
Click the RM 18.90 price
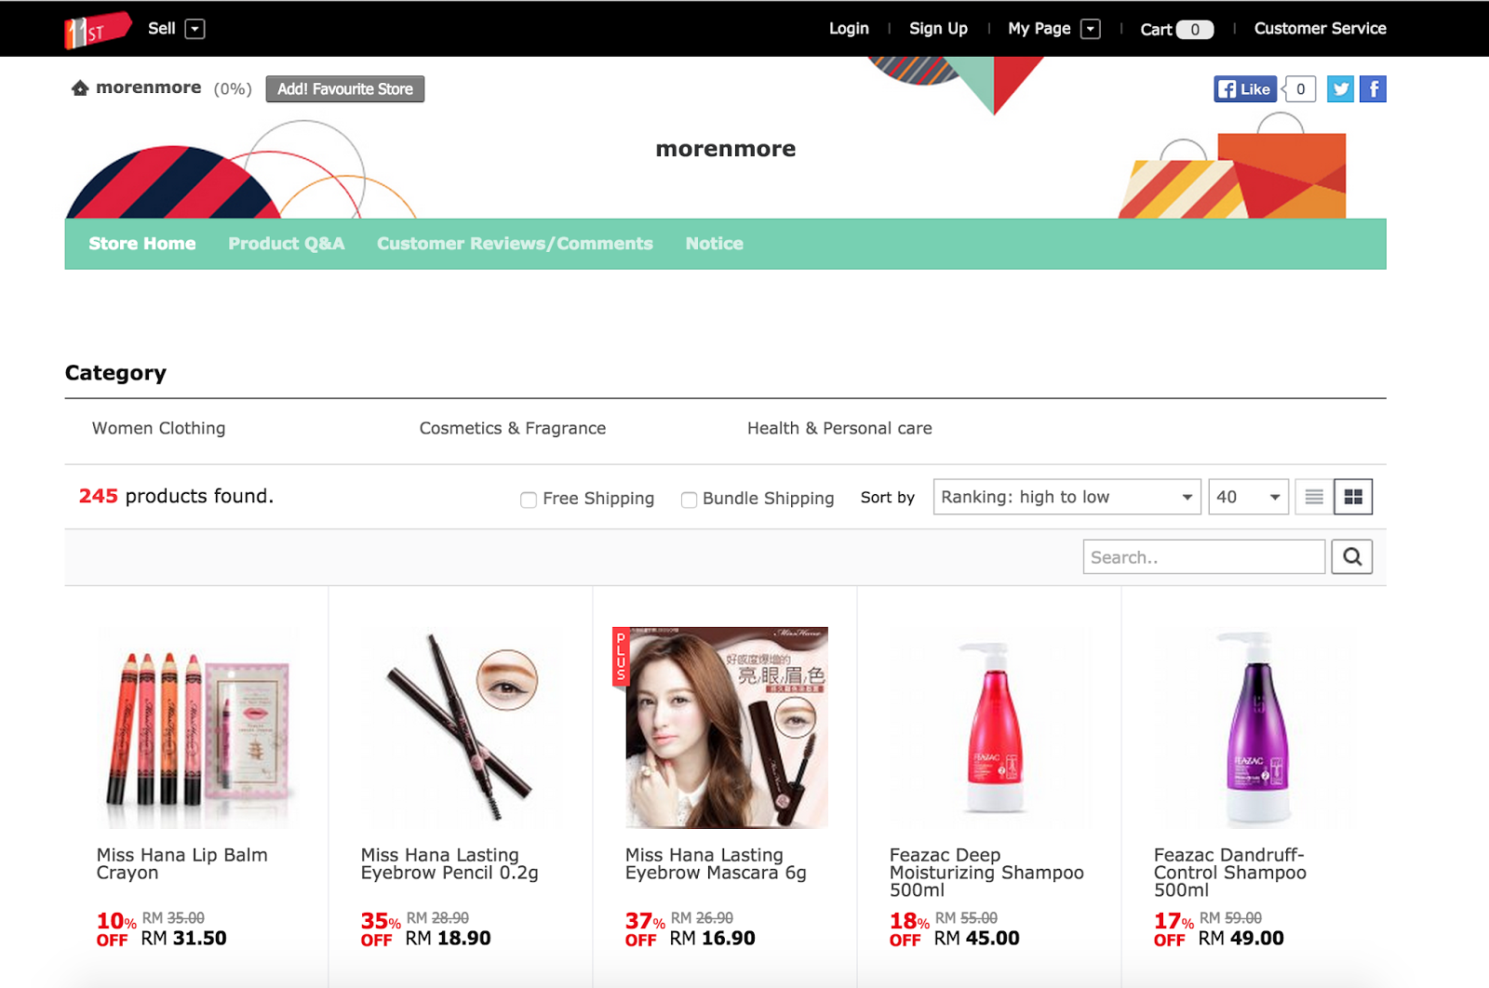tap(449, 939)
